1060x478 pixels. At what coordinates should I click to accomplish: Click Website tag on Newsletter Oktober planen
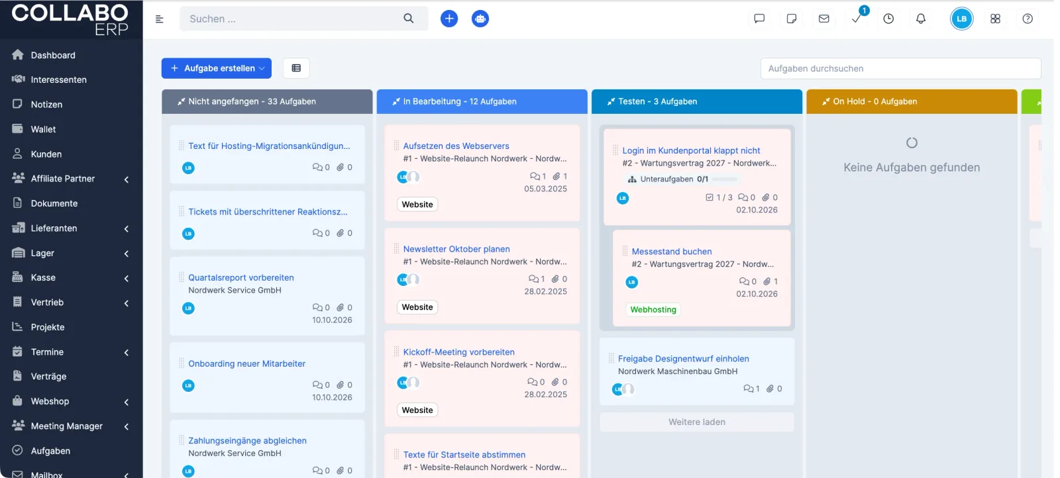[417, 307]
